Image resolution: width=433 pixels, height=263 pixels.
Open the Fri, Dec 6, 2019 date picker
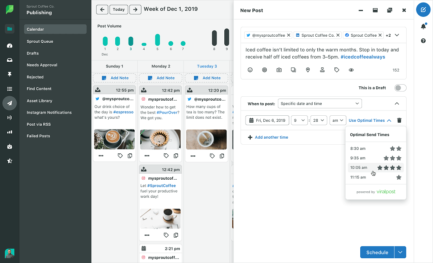click(267, 120)
